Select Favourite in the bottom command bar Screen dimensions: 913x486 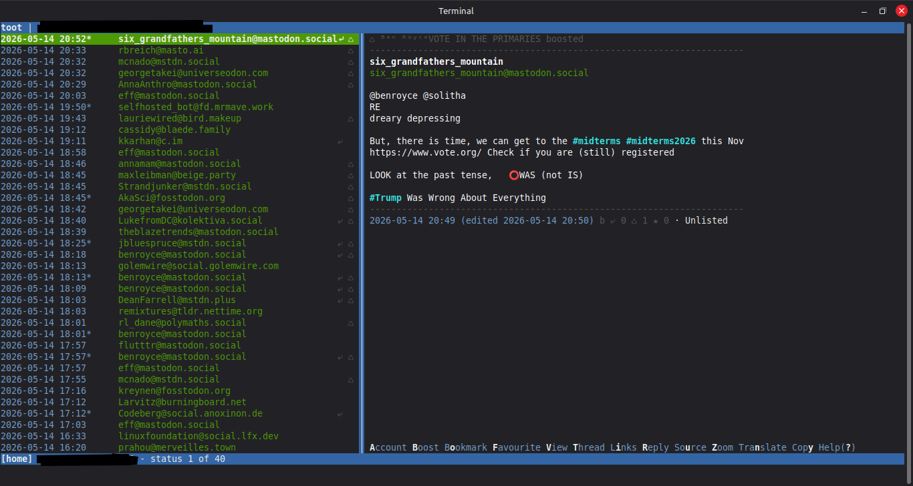(x=517, y=447)
